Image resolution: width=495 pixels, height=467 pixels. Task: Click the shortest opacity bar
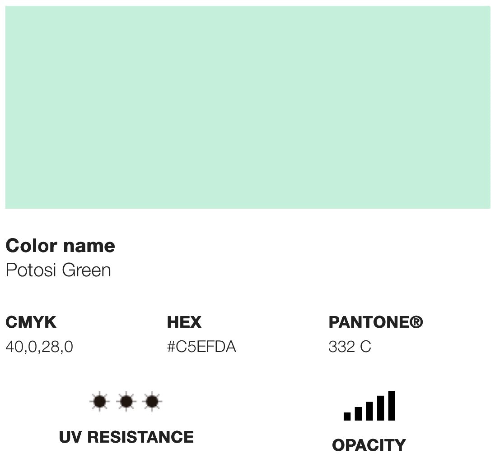(347, 416)
